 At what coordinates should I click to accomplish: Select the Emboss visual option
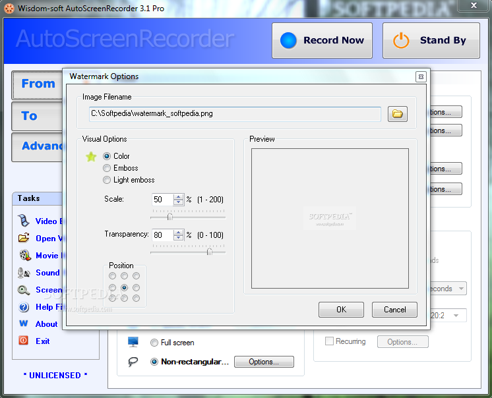[x=107, y=168]
